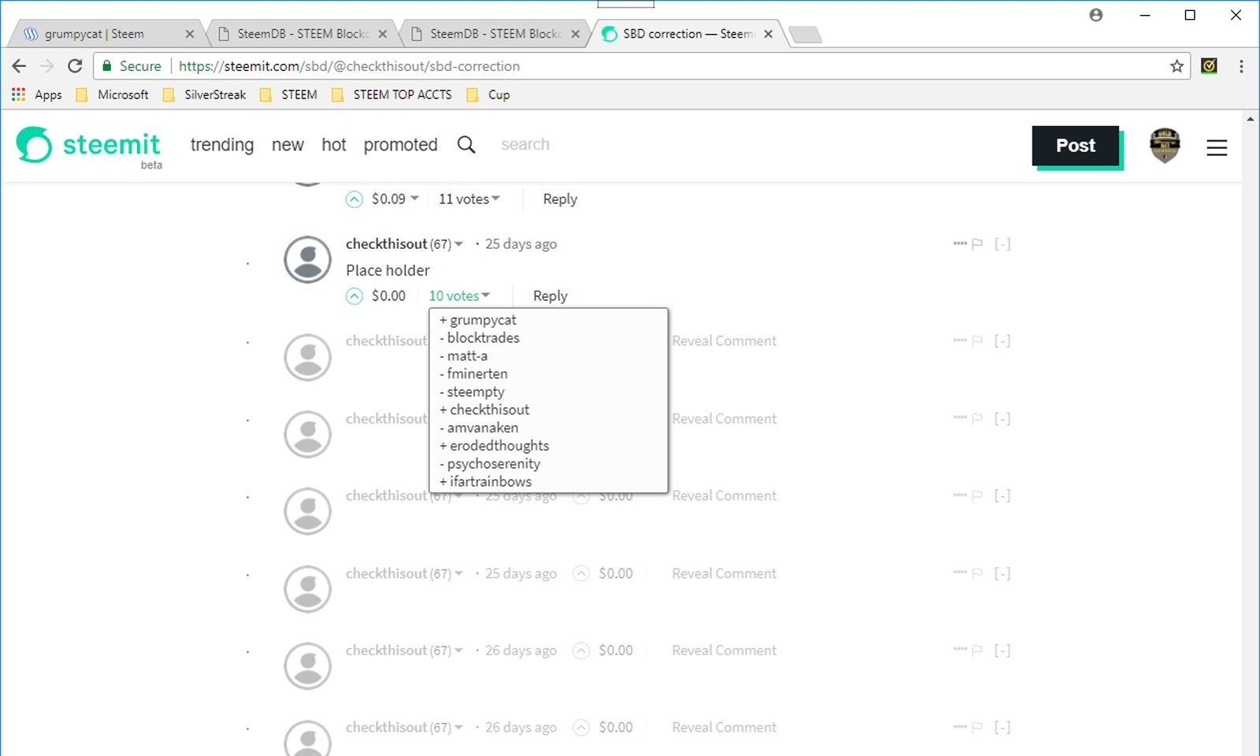The height and width of the screenshot is (756, 1260).
Task: Open the hamburger menu on Steemit
Action: pos(1217,147)
